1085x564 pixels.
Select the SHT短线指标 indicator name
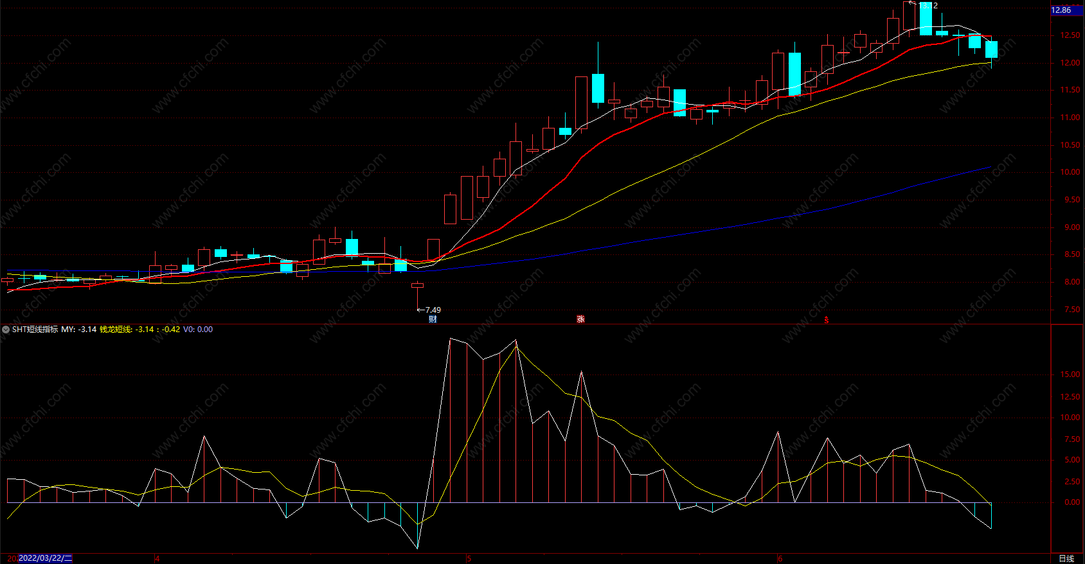click(x=35, y=330)
